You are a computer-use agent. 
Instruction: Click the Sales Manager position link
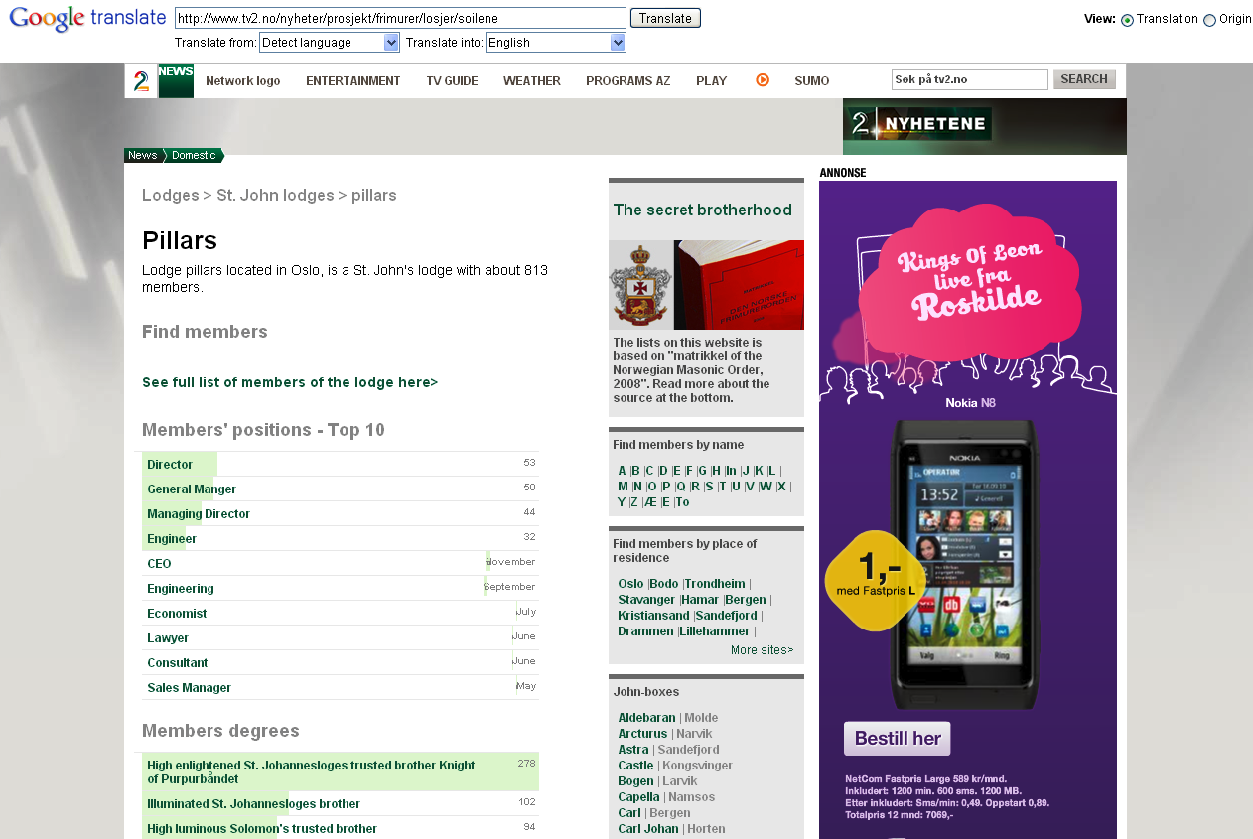pos(189,688)
